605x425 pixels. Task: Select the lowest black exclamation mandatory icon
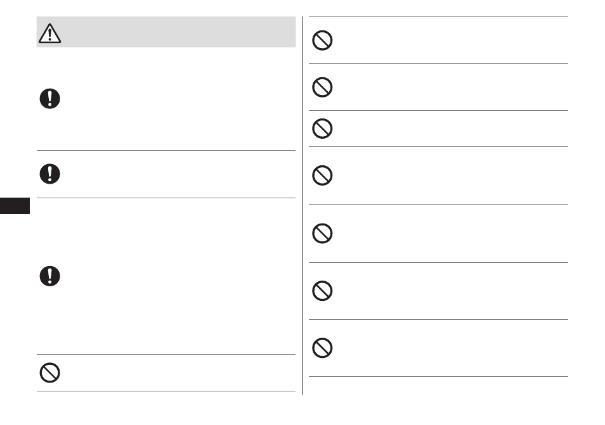click(x=49, y=276)
